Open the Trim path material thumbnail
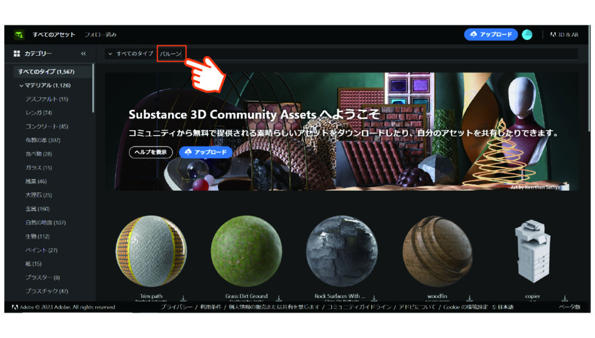This screenshot has width=595, height=338. (151, 251)
